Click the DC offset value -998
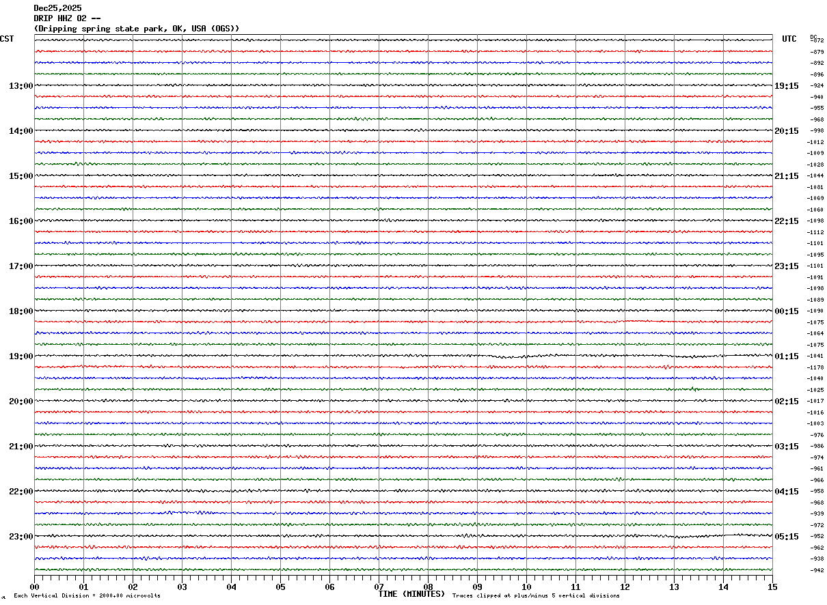This screenshot has width=827, height=605. tap(817, 130)
